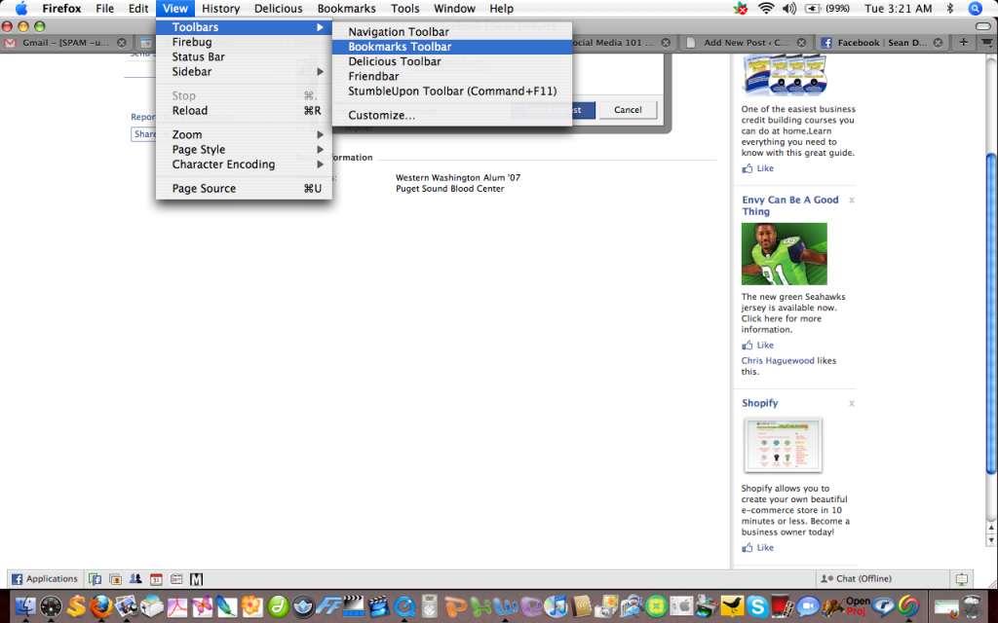The image size is (998, 623).
Task: Open the Help menu
Action: coord(501,8)
